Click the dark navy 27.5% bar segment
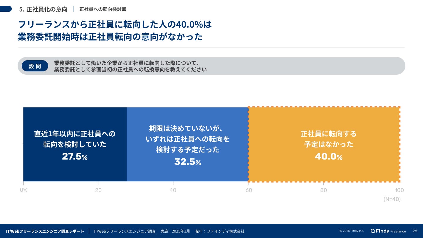 (x=75, y=144)
